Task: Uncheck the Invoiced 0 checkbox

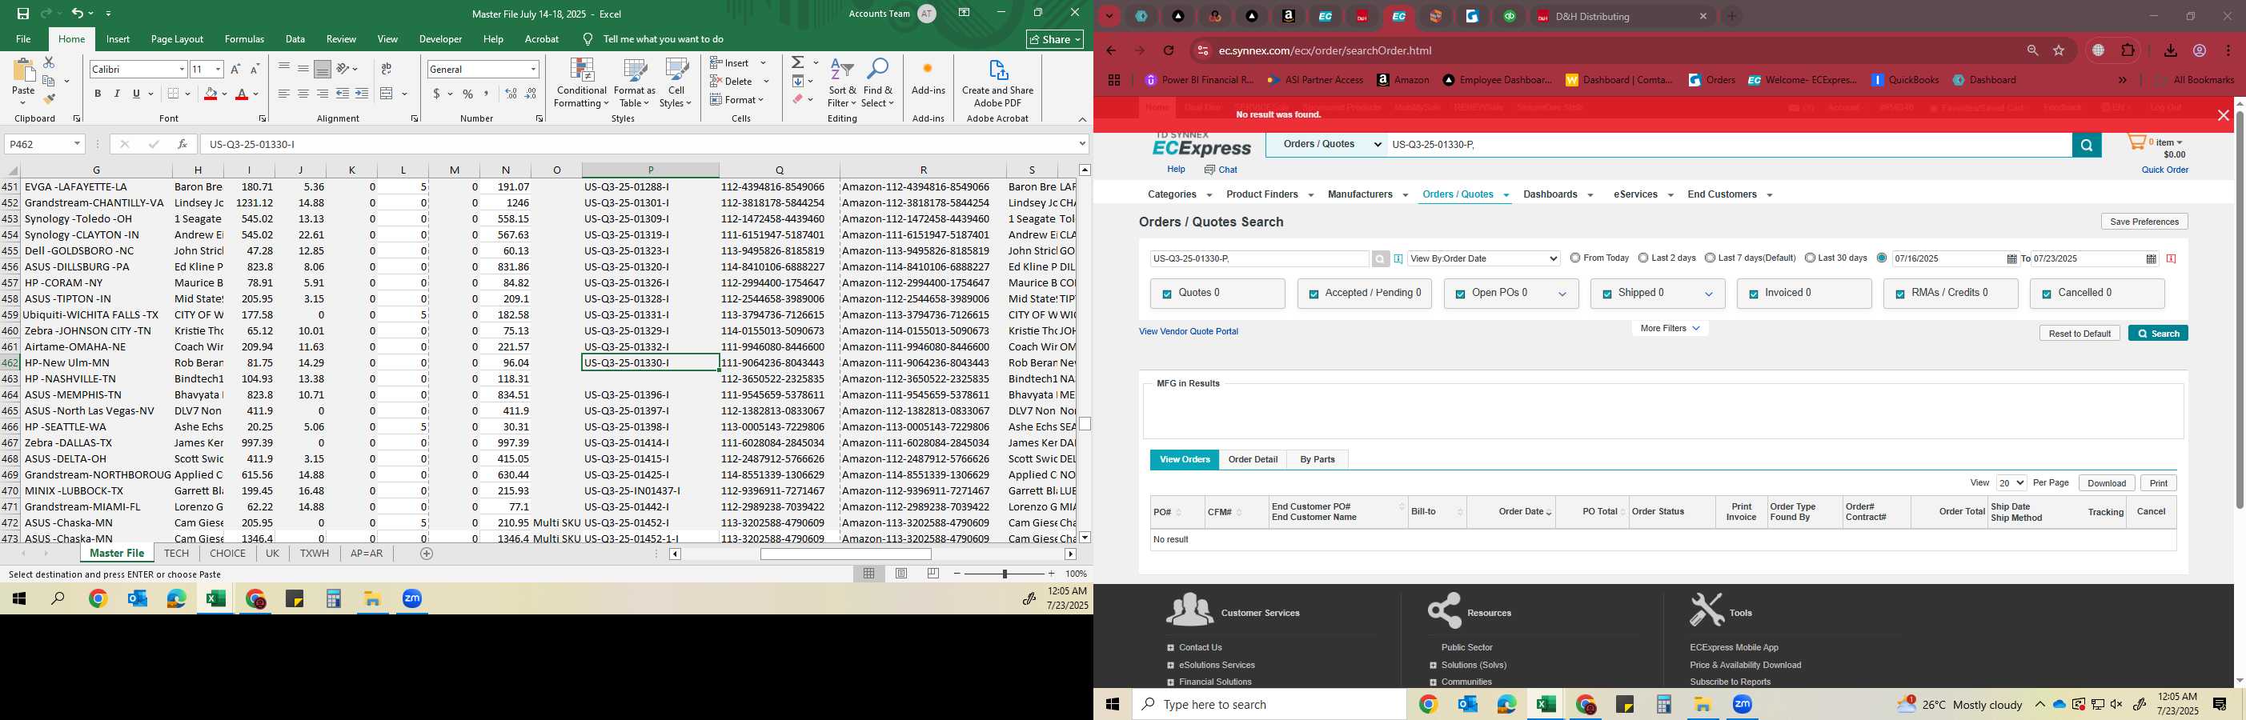Action: tap(1754, 294)
